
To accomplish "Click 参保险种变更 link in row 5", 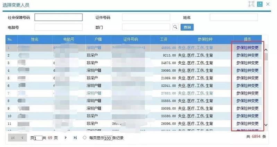I will pyautogui.click(x=247, y=78).
